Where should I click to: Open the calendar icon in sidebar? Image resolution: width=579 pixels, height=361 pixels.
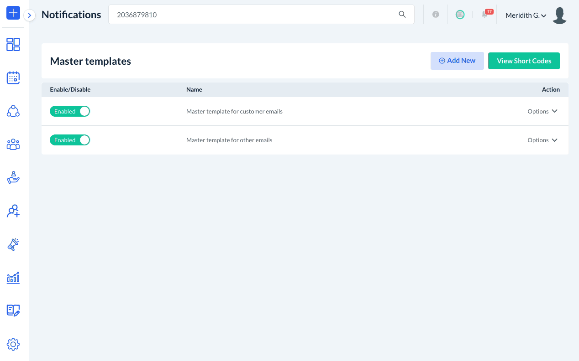click(13, 78)
